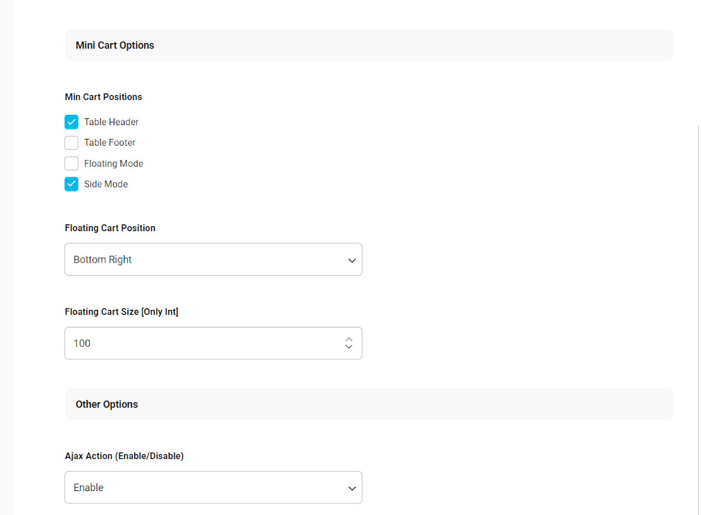Click the Table Footer label text
This screenshot has width=701, height=515.
click(x=110, y=143)
